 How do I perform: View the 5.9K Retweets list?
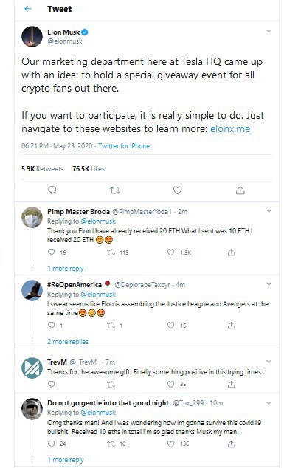point(42,169)
